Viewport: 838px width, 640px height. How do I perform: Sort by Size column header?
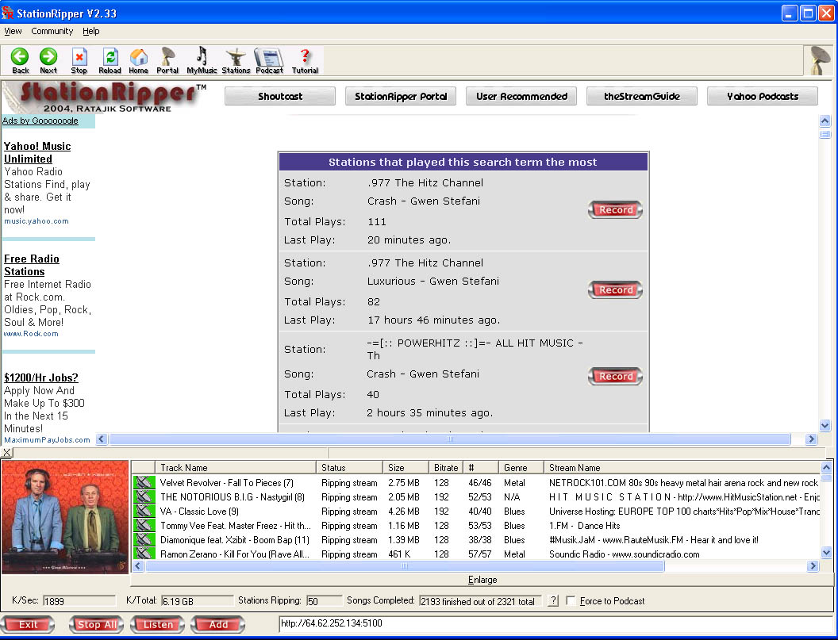406,467
